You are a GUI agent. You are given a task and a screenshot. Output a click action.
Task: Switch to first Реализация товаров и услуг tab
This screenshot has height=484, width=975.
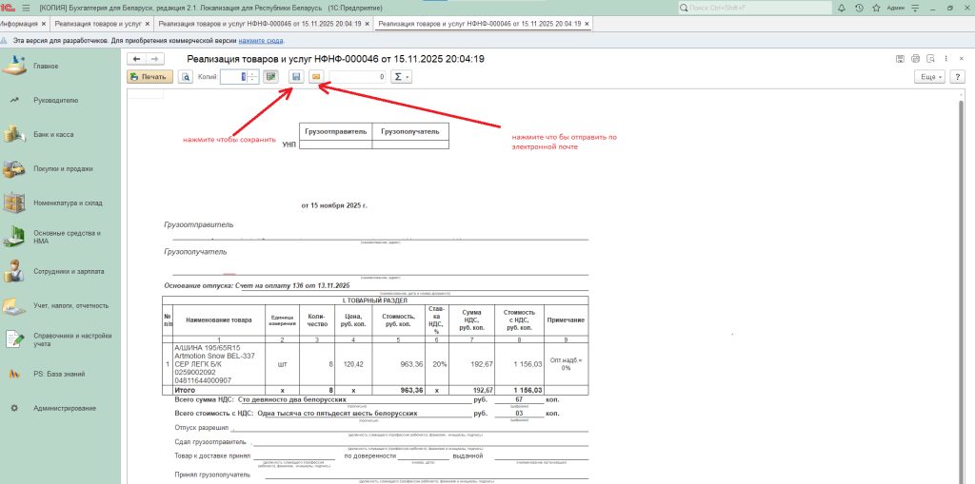[x=100, y=23]
